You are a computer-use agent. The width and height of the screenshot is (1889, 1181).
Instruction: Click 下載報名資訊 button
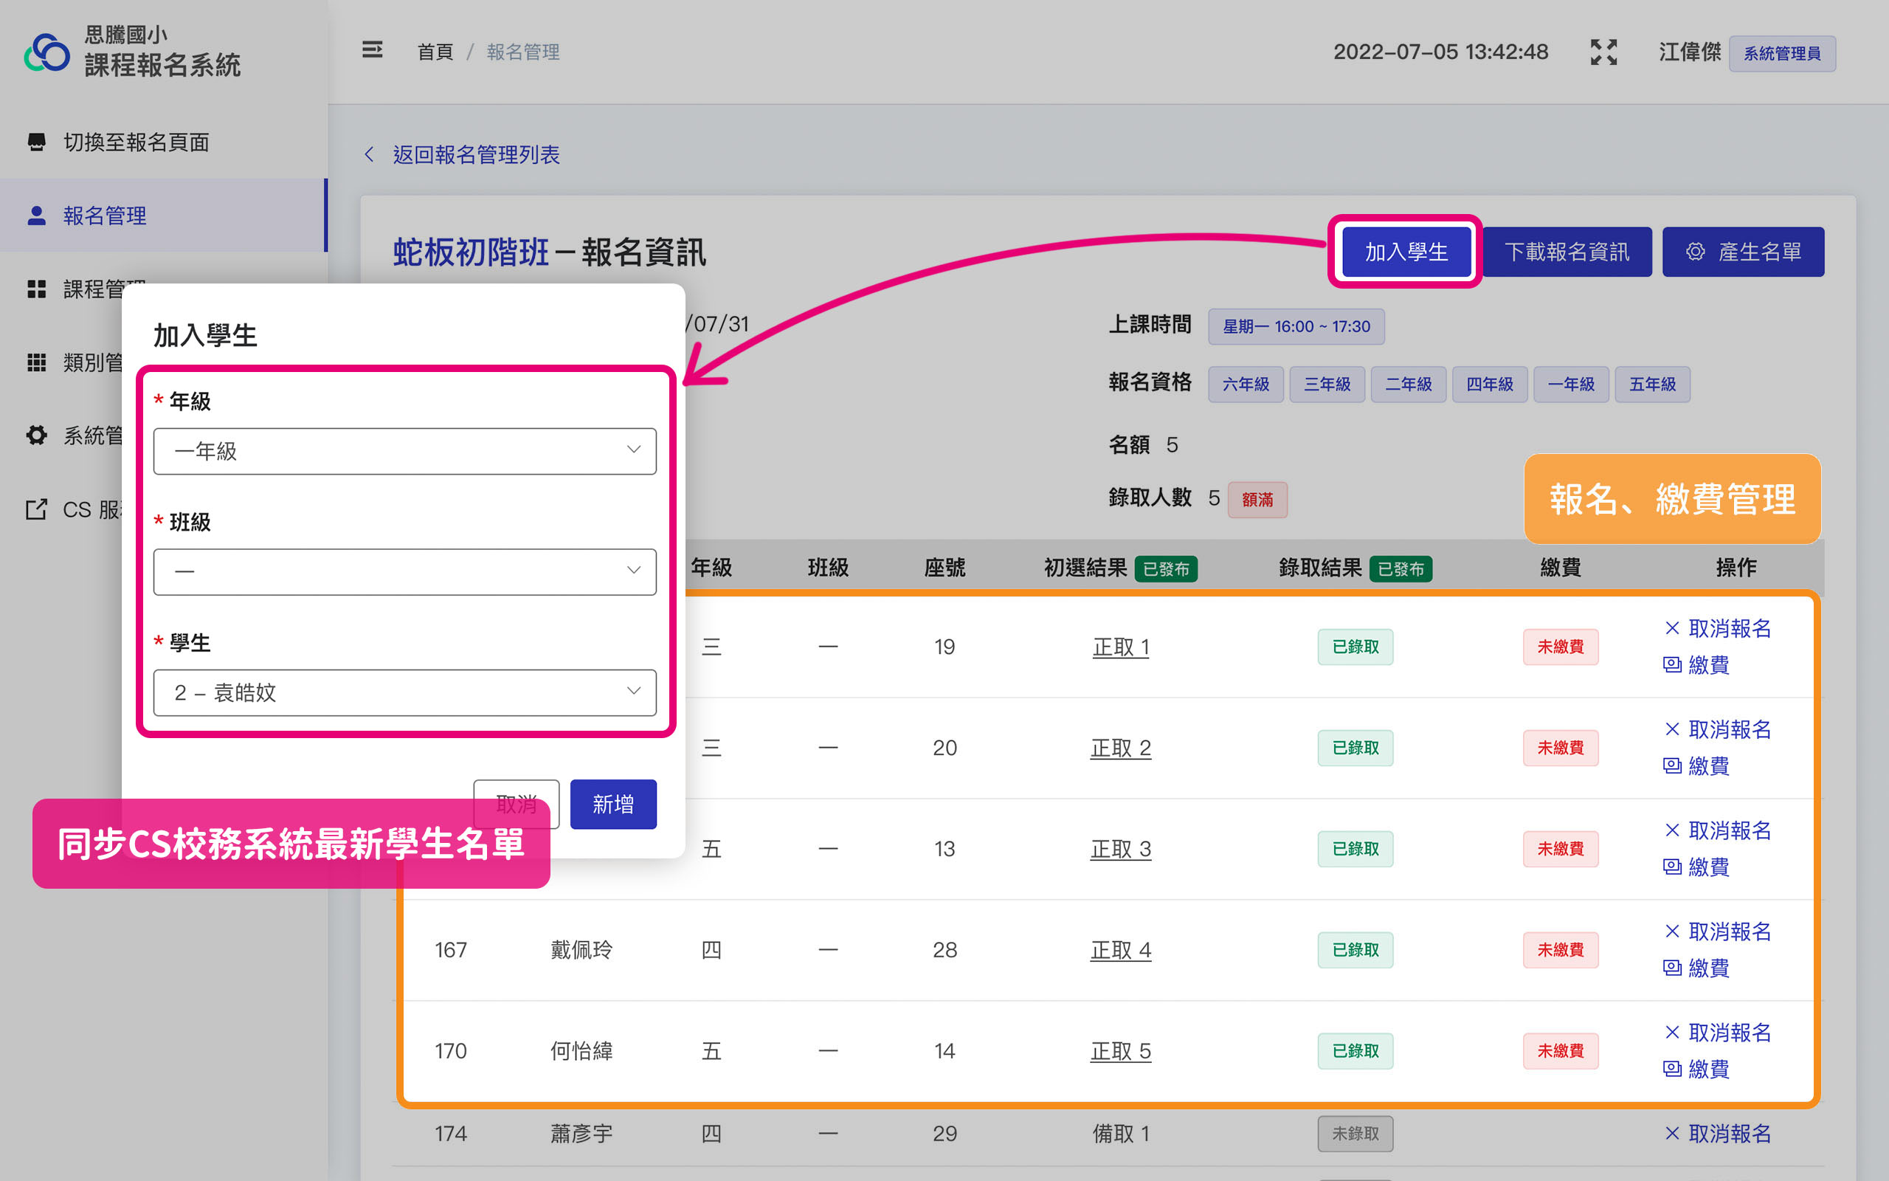[x=1566, y=252]
